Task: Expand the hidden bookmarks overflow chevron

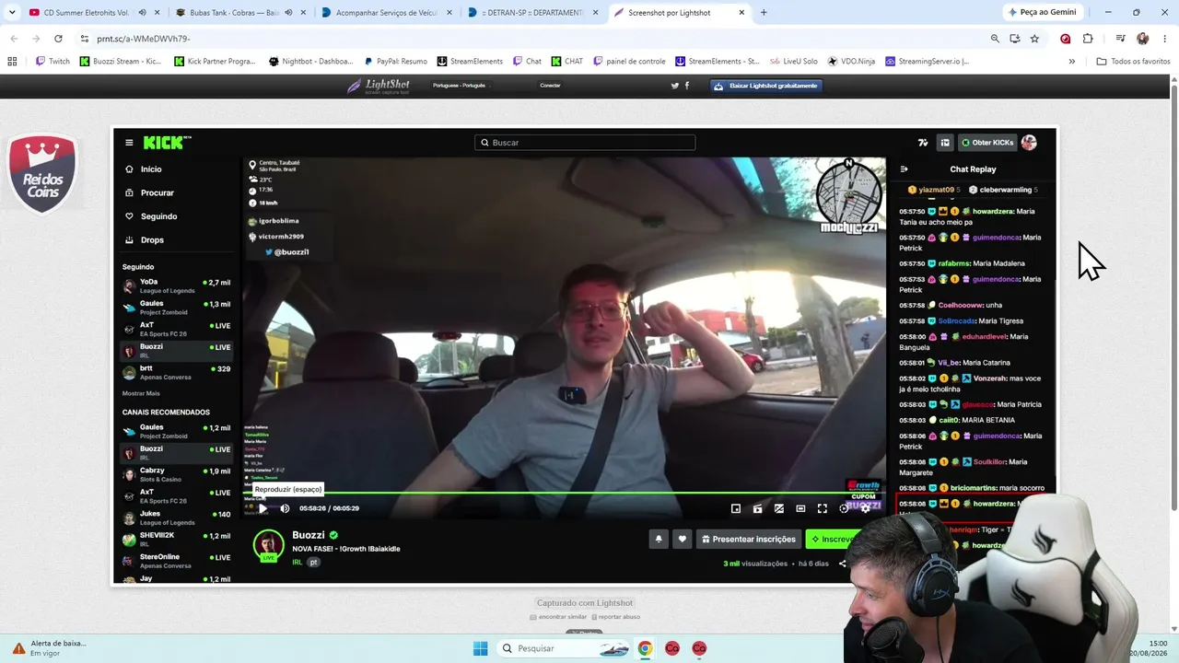Action: (x=1071, y=62)
